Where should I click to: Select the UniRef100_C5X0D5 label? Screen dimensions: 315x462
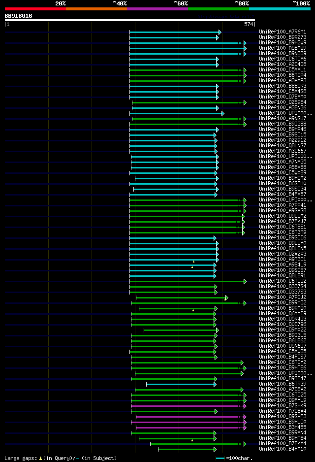point(283,352)
